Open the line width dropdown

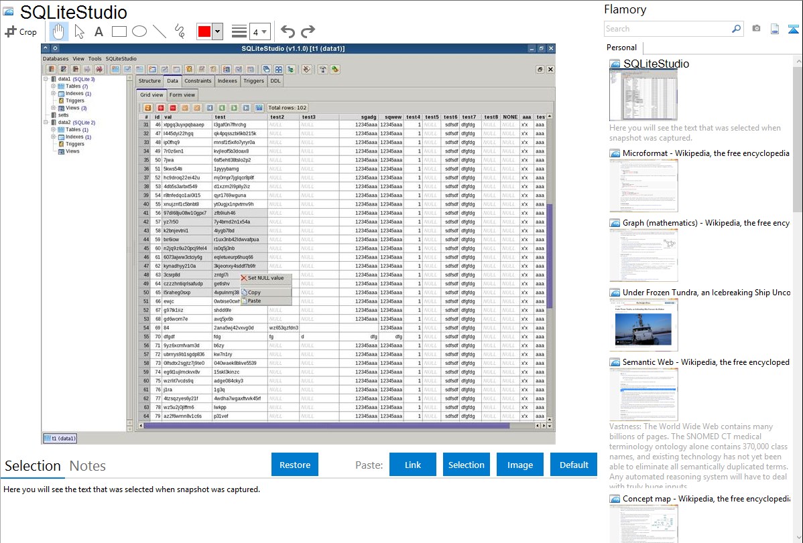tap(260, 31)
